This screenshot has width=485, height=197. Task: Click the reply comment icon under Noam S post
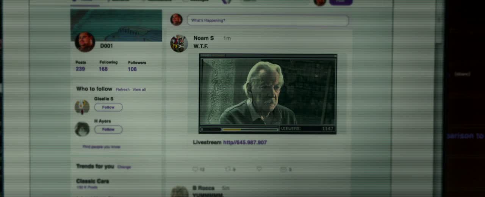pos(196,169)
